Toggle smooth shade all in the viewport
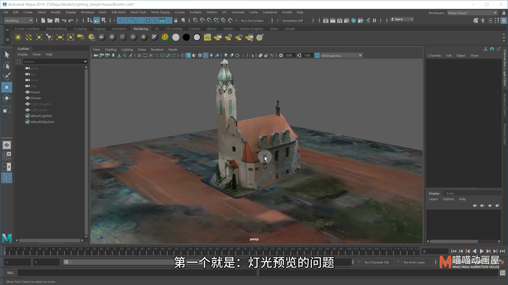 tap(188, 55)
